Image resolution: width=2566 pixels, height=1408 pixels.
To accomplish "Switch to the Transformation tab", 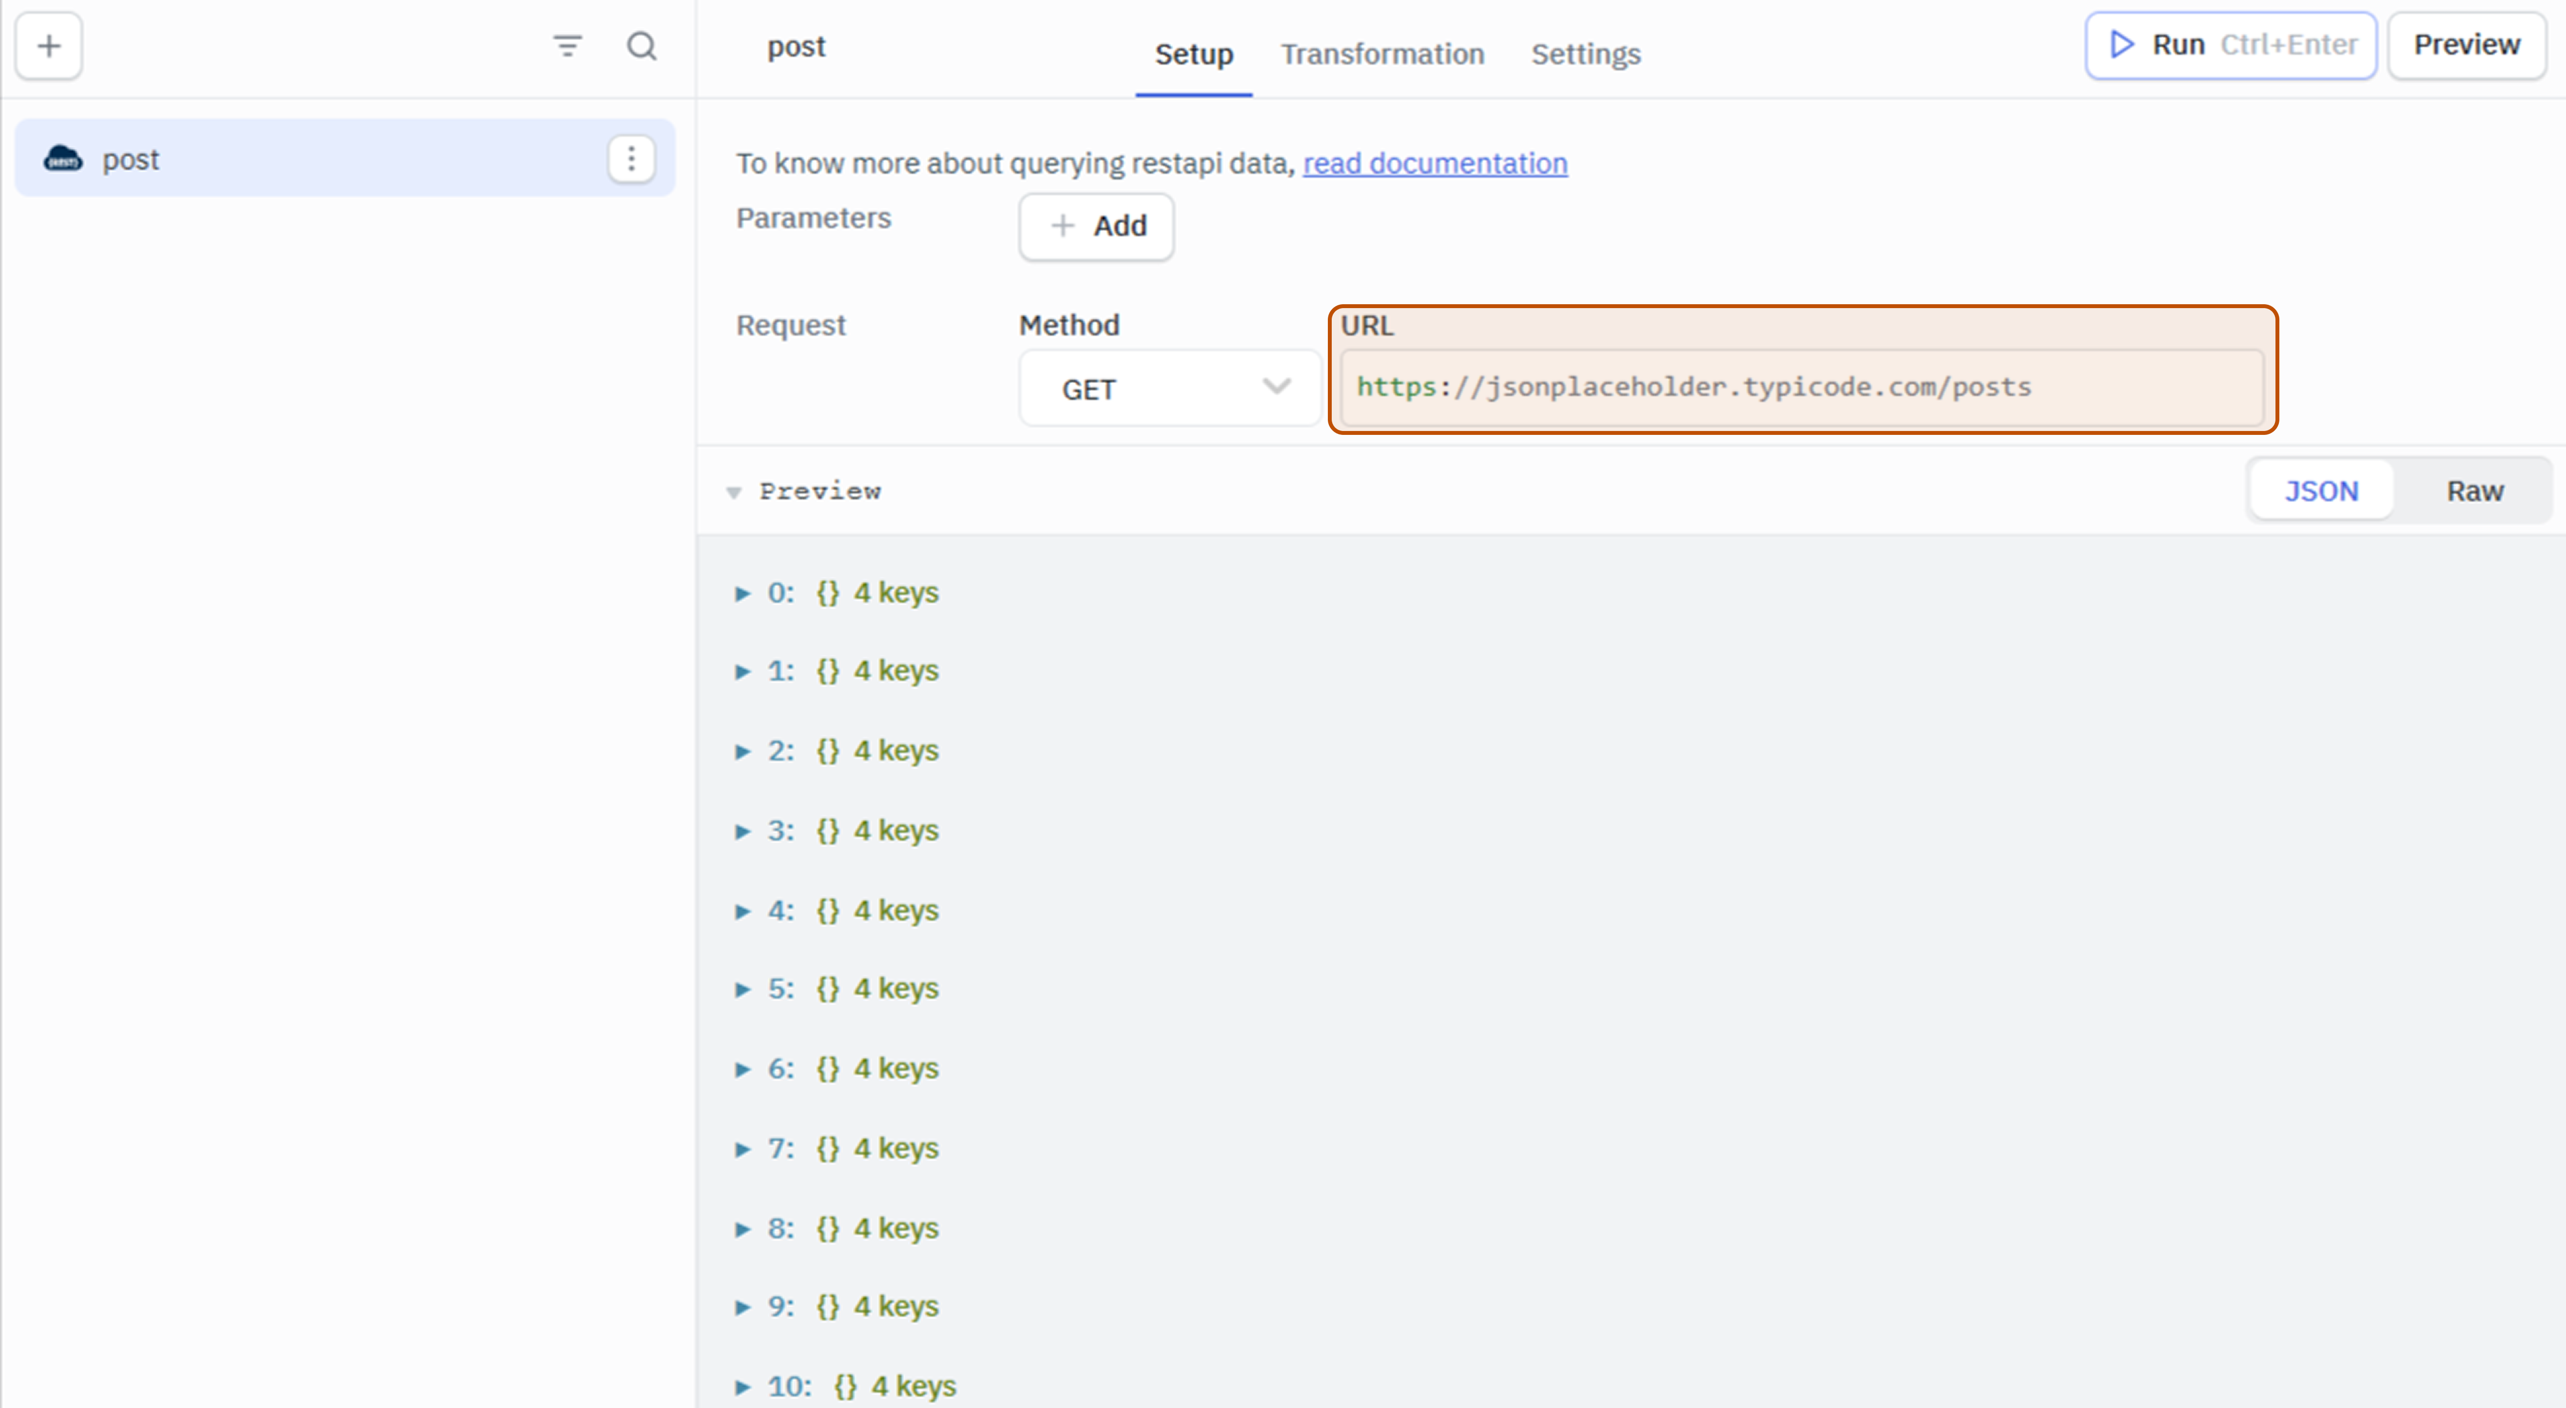I will pos(1382,55).
